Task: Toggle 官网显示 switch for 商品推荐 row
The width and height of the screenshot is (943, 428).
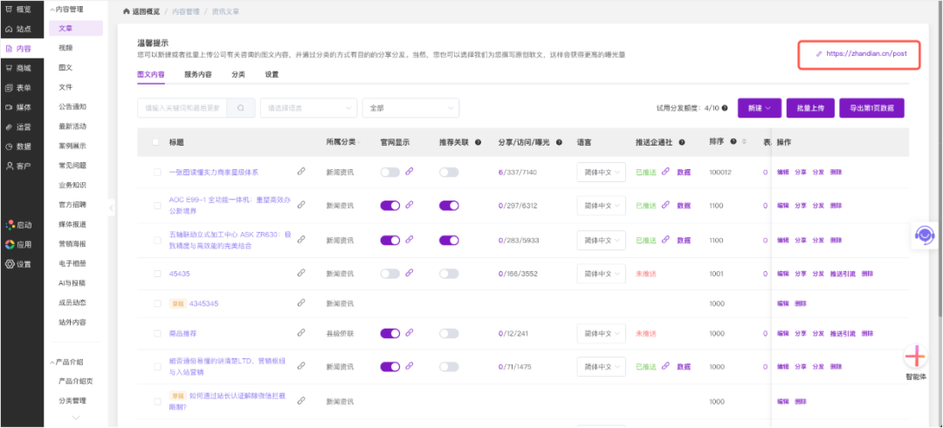Action: coord(389,333)
